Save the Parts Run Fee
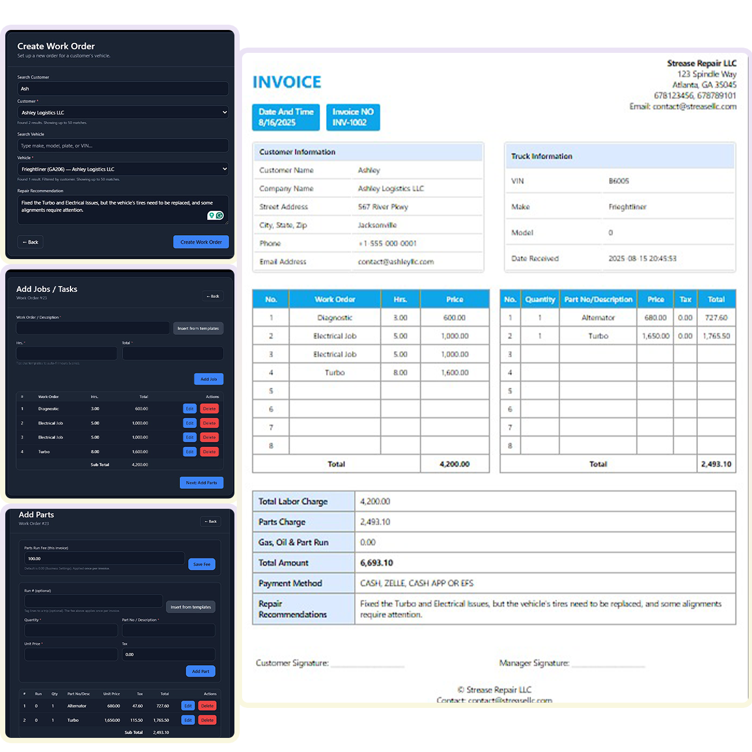This screenshot has height=752, width=752. 202,564
